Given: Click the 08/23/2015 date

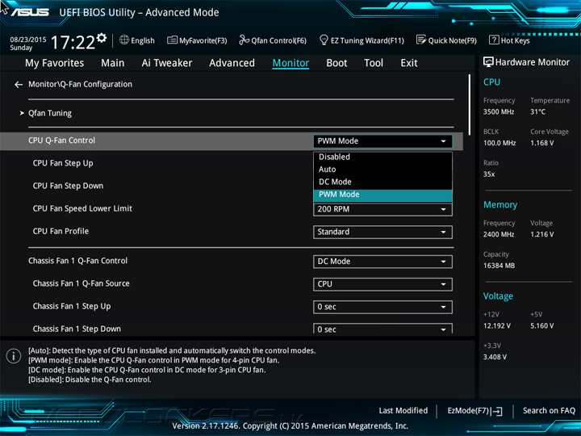Looking at the screenshot, I should click(27, 40).
